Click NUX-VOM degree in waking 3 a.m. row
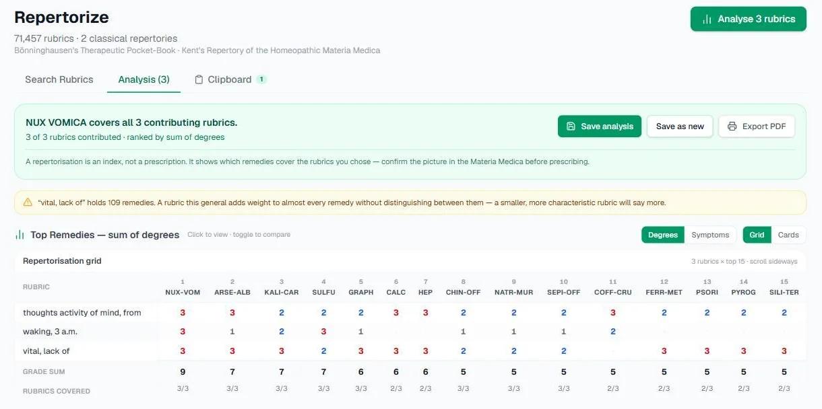Viewport: 822px width, 409px height. (183, 332)
